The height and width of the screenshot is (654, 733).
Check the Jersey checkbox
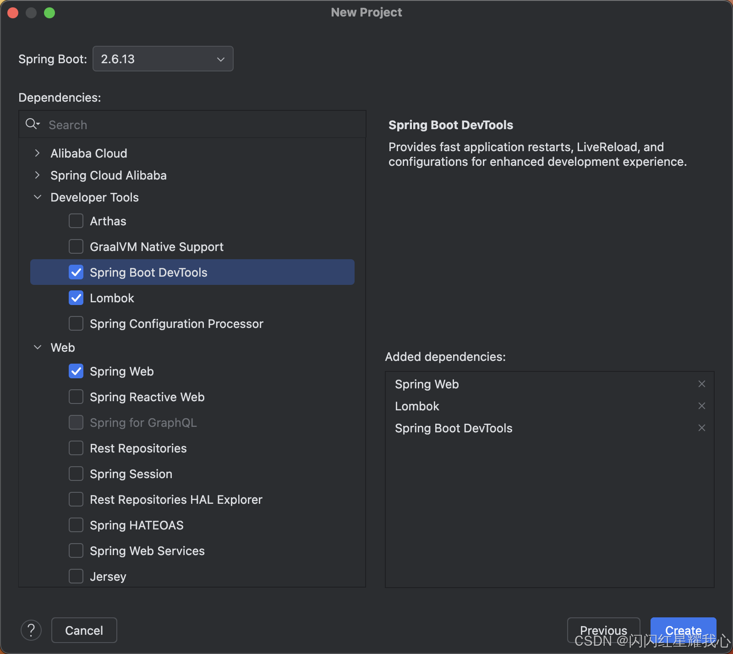pyautogui.click(x=76, y=576)
